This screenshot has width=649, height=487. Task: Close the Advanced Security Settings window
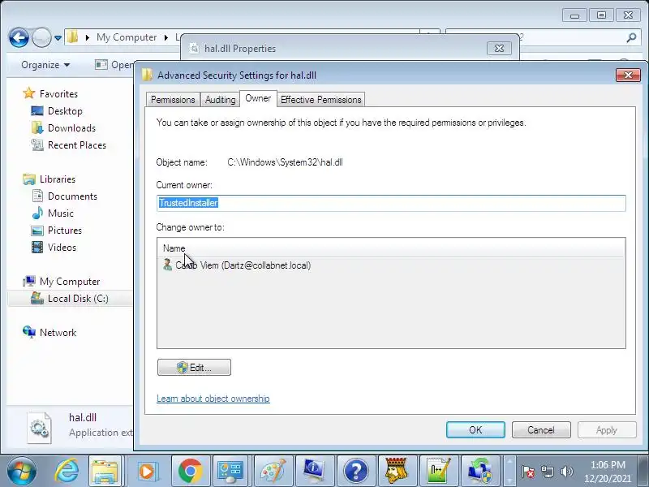[628, 75]
